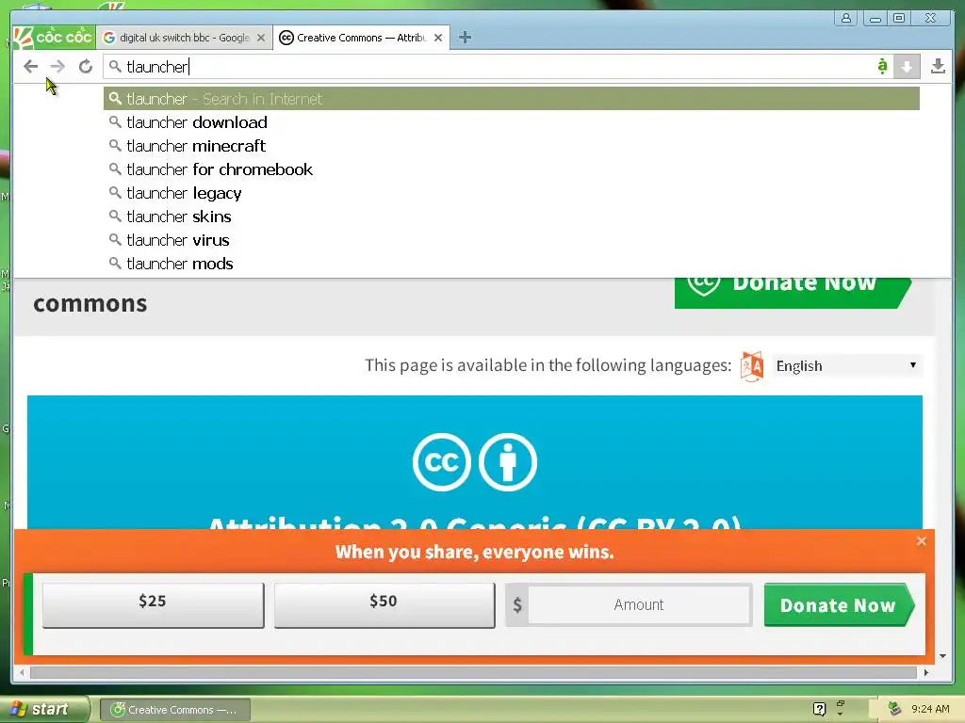
Task: Click the system tray icon beside the clock
Action: point(895,709)
